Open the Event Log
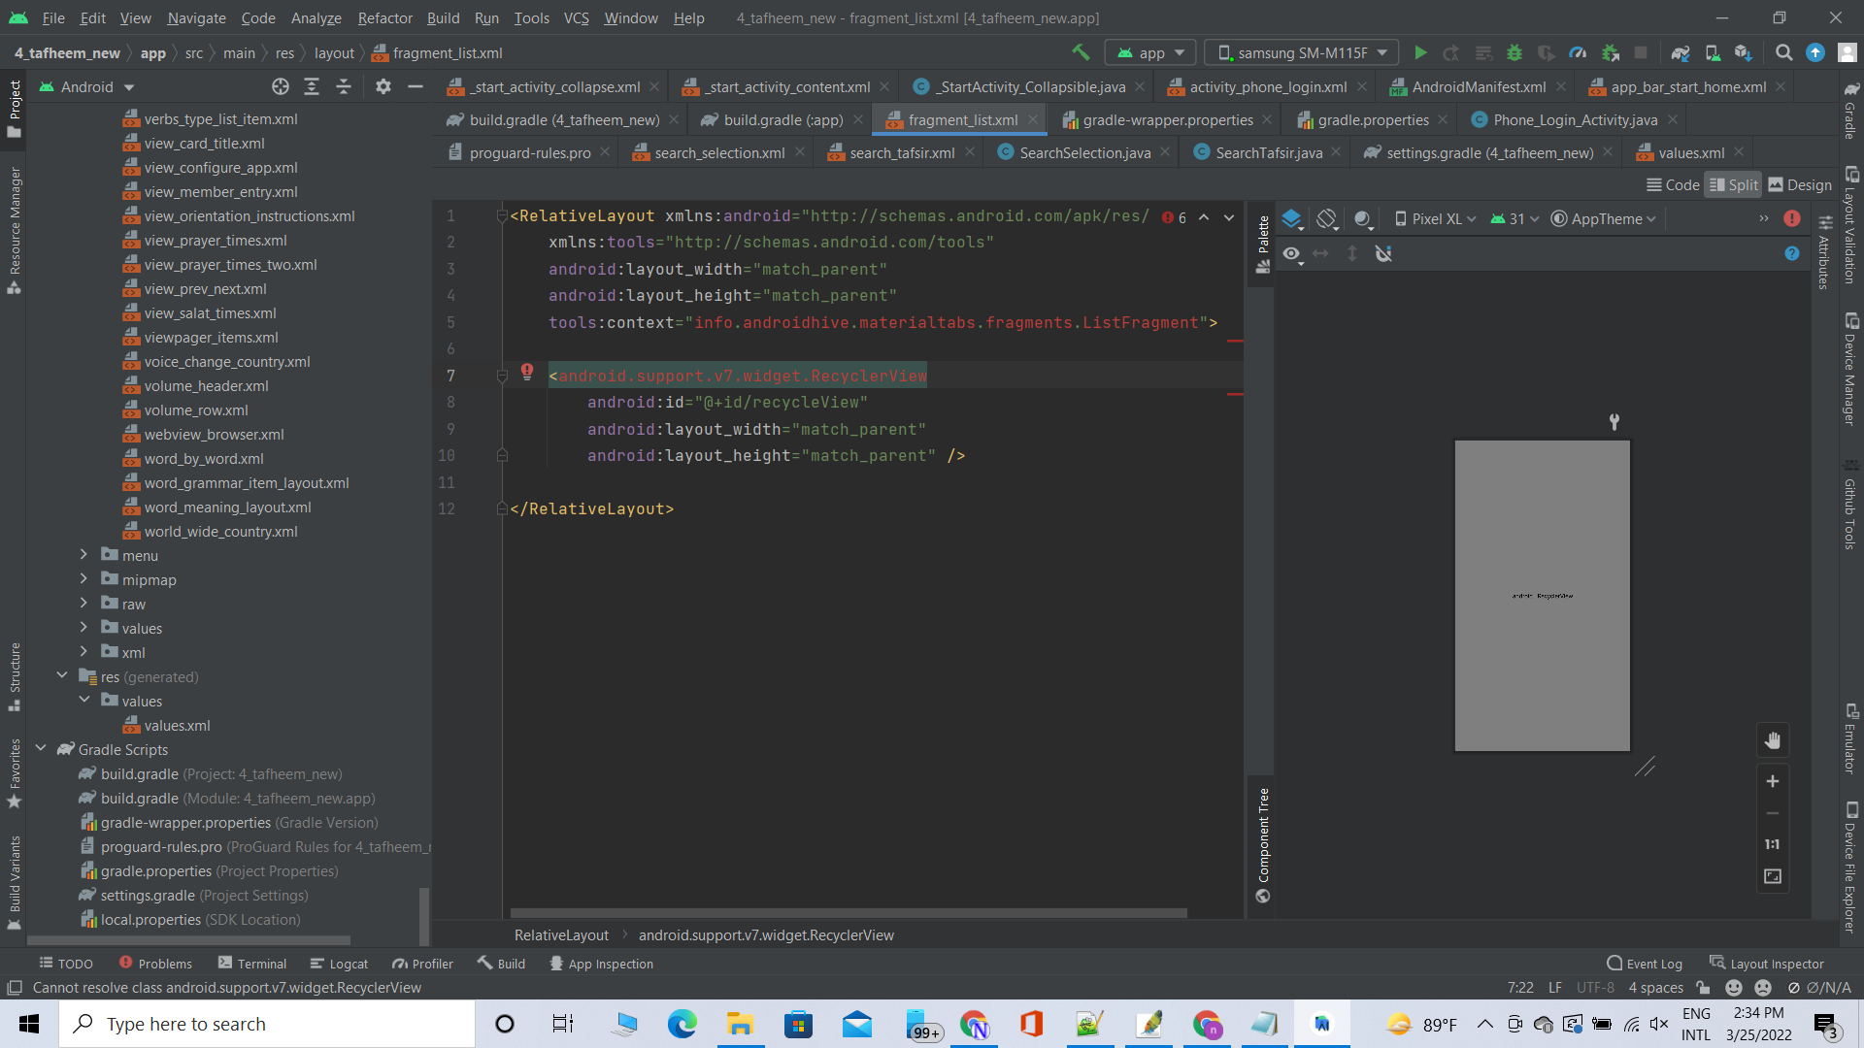 tap(1645, 964)
